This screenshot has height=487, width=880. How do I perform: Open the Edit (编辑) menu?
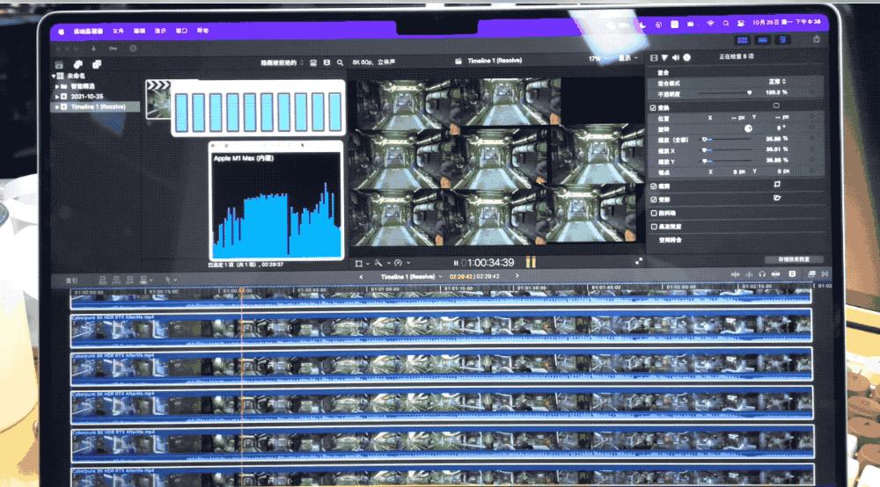(x=138, y=30)
